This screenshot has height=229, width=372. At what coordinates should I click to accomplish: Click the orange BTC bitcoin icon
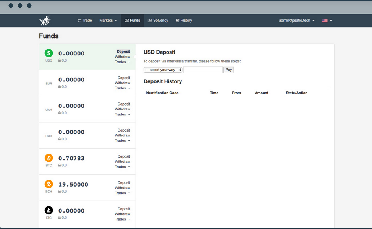(49, 158)
